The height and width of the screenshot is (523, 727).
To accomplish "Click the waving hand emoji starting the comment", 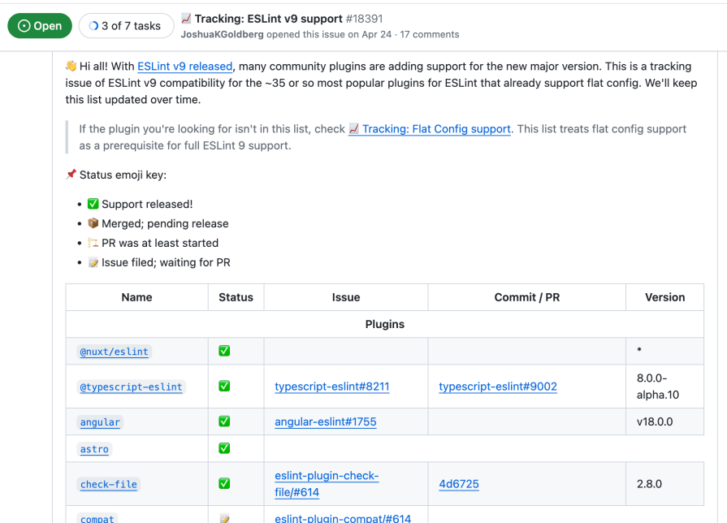I will [x=70, y=66].
